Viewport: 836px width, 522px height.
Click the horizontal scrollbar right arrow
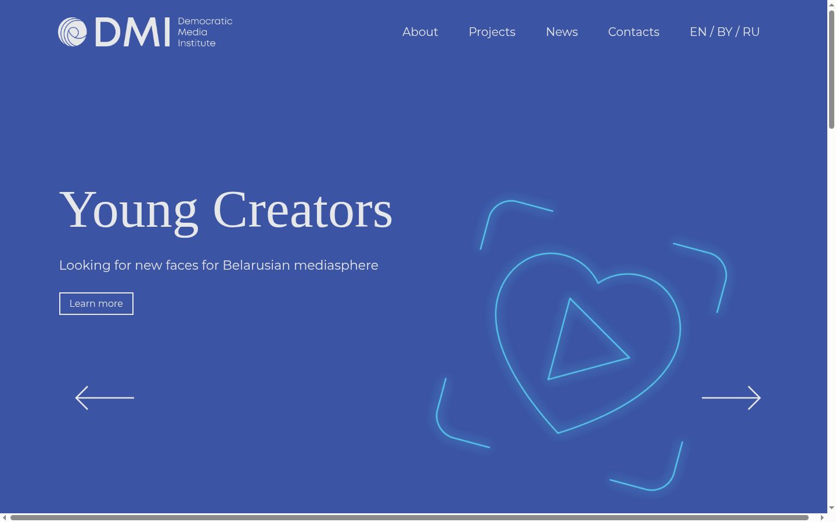[822, 517]
